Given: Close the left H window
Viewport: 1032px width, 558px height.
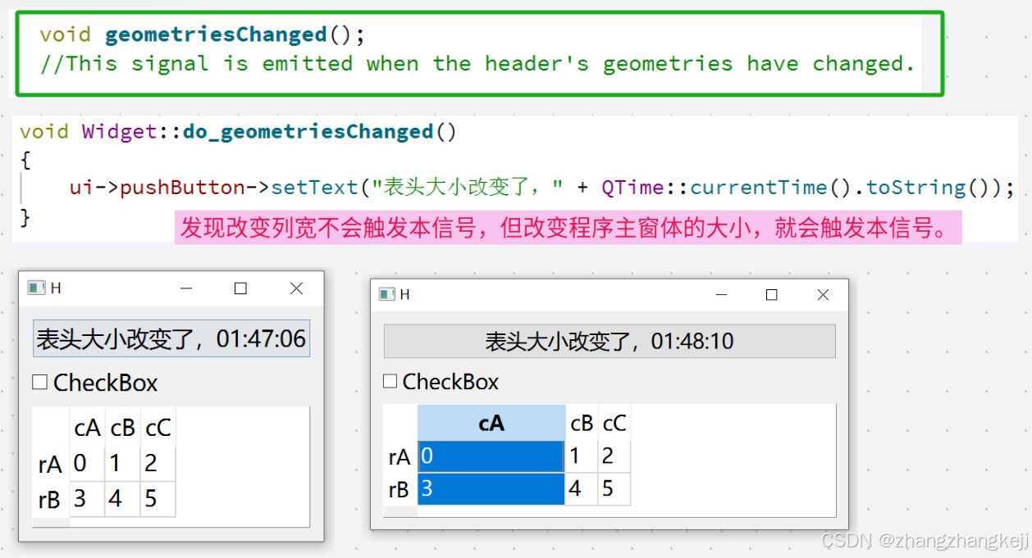Looking at the screenshot, I should click(296, 288).
